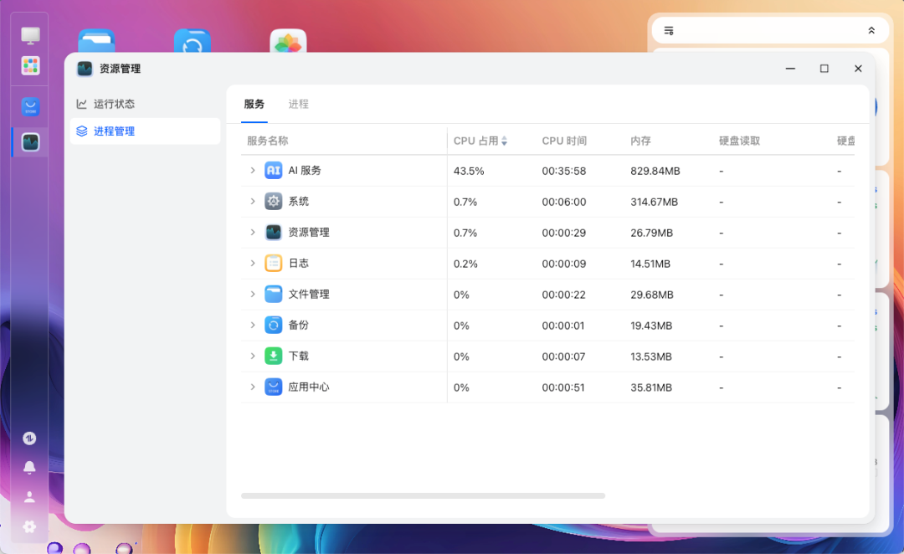
Task: Click the 下载 green download icon
Action: [x=274, y=357]
